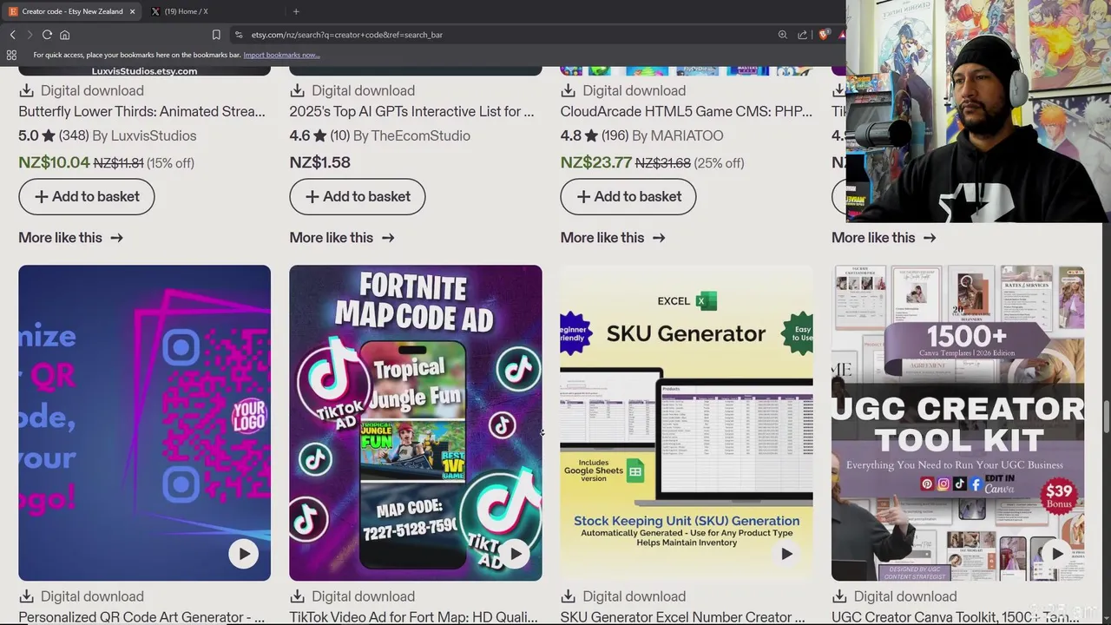Play the QR Code Art Generator video preview

tap(244, 554)
